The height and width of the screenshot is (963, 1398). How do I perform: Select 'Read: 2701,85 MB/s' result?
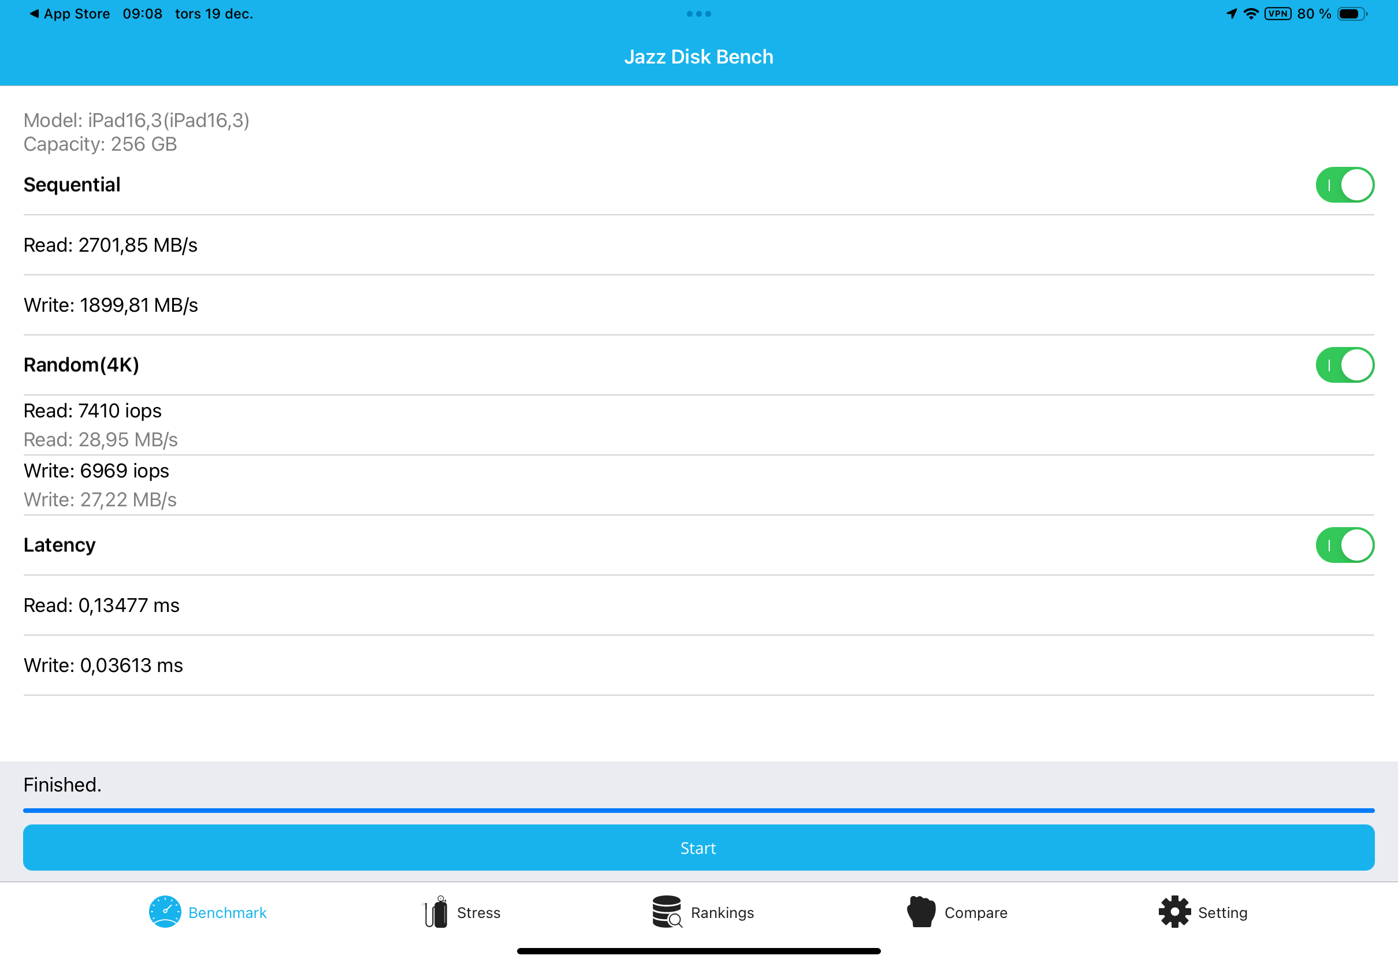[x=110, y=245]
